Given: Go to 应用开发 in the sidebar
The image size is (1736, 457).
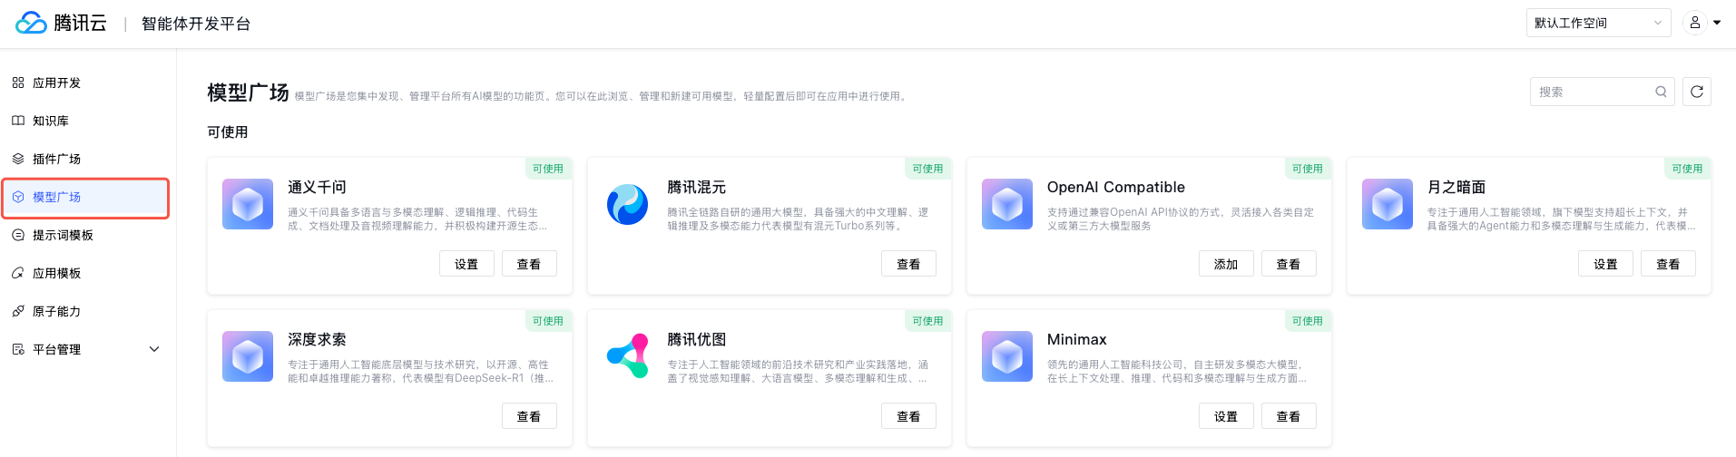Looking at the screenshot, I should [56, 83].
